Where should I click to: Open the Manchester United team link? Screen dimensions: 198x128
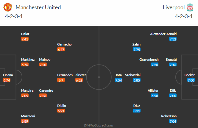[x=38, y=7]
